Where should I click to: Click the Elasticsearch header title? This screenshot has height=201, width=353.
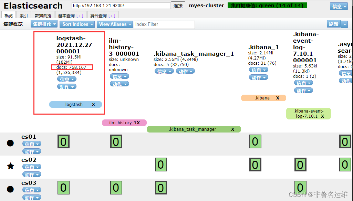pyautogui.click(x=33, y=6)
